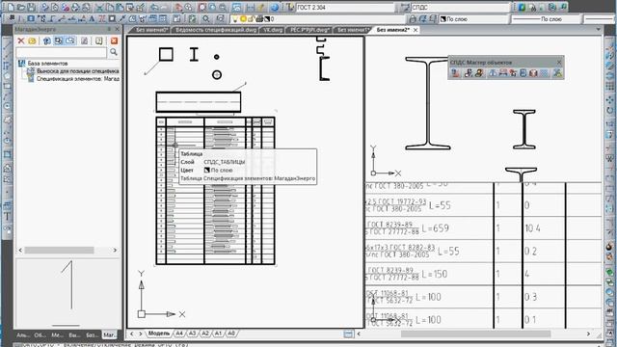617x347 pixels.
Task: Switch to the A3 layout tab
Action: point(192,334)
